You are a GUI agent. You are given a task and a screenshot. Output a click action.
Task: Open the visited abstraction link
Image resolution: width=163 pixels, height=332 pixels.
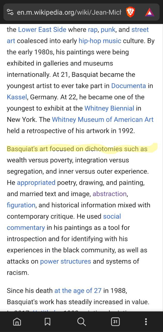pos(110,194)
